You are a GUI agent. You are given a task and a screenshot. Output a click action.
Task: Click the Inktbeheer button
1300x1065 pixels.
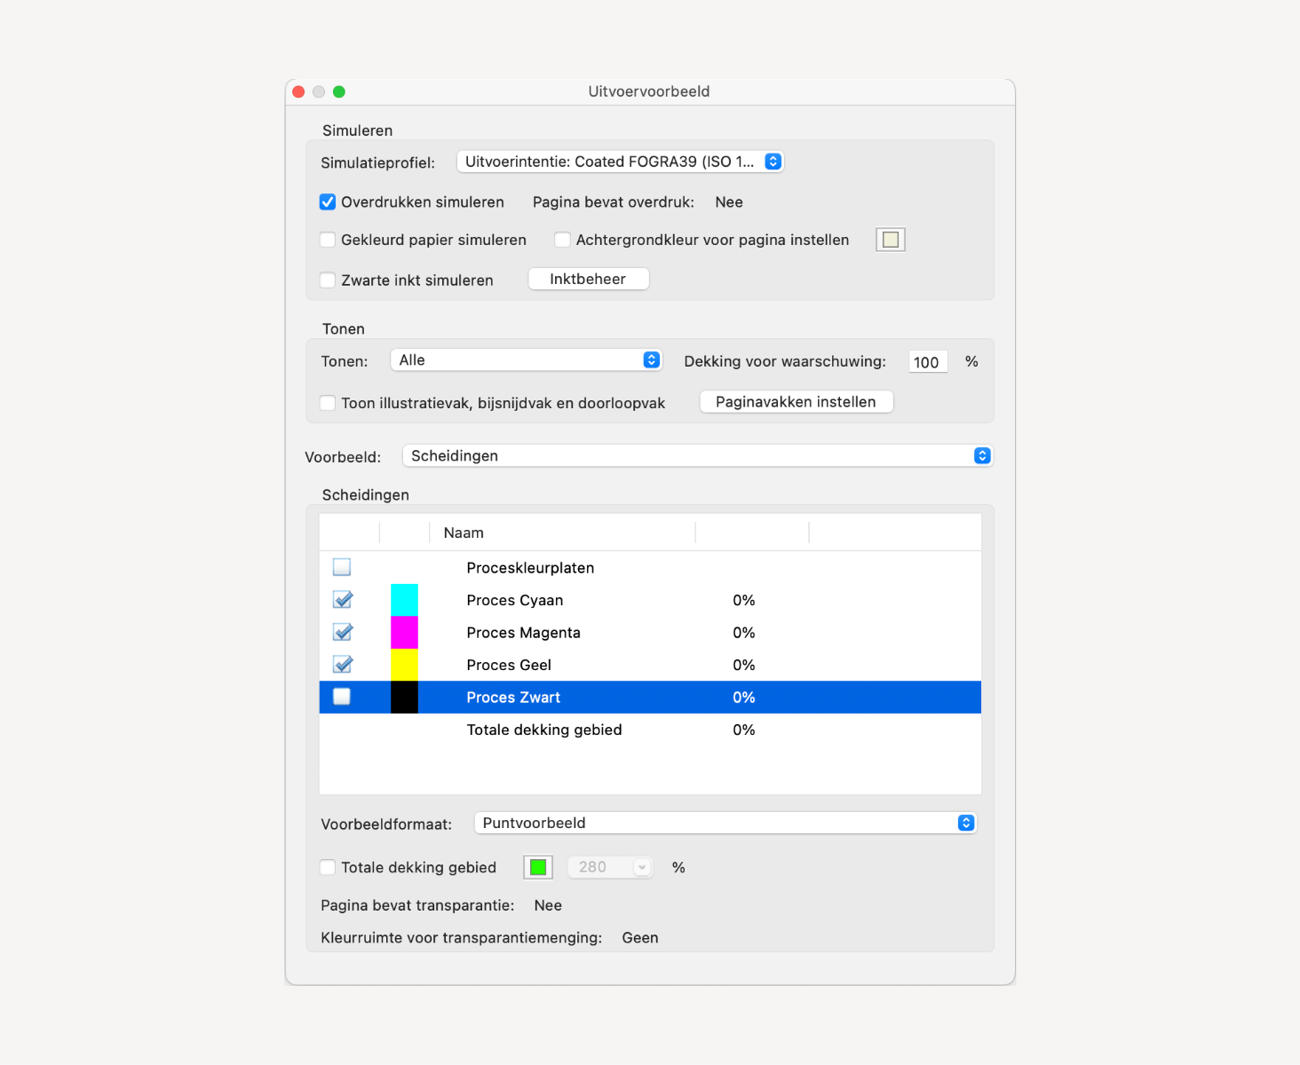588,280
